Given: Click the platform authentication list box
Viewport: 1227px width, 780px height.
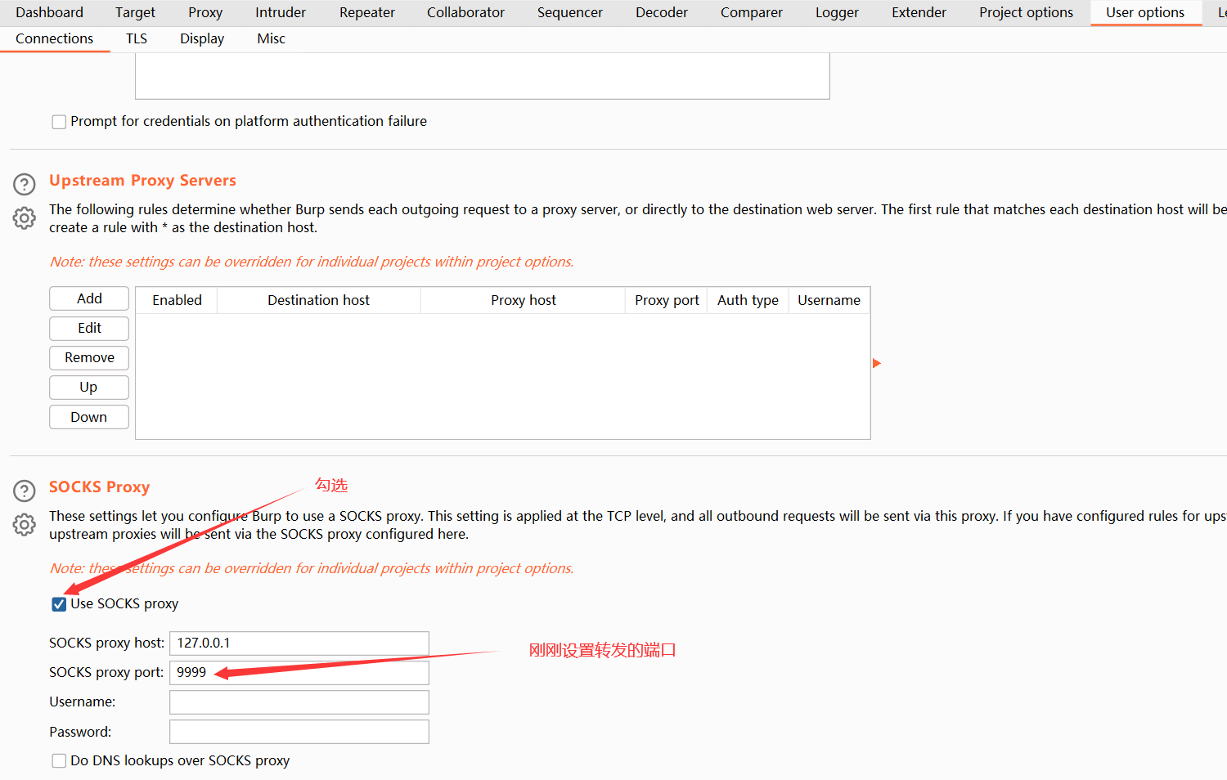Looking at the screenshot, I should point(483,76).
